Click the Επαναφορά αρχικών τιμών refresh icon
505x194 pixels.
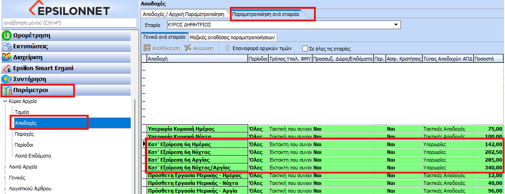pos(228,49)
